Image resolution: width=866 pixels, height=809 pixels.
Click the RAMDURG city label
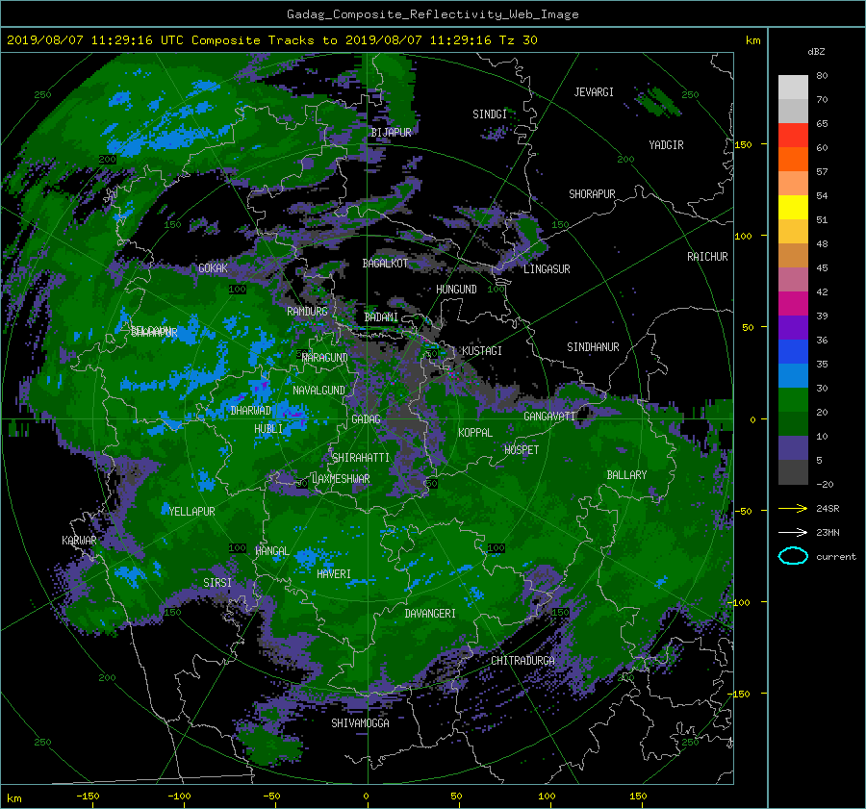(307, 312)
